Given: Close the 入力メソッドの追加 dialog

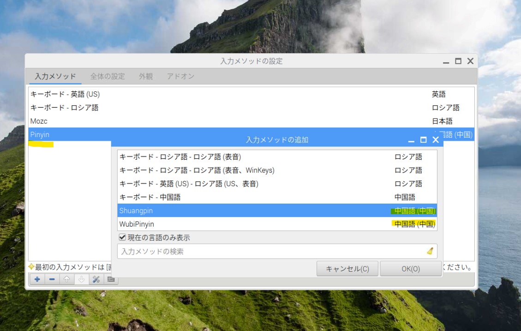Looking at the screenshot, I should point(435,140).
